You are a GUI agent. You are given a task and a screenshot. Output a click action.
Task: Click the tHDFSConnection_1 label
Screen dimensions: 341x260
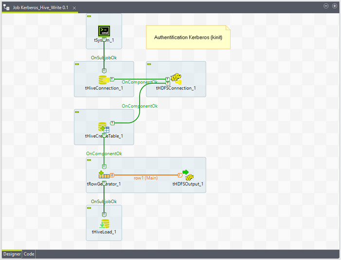click(x=176, y=88)
